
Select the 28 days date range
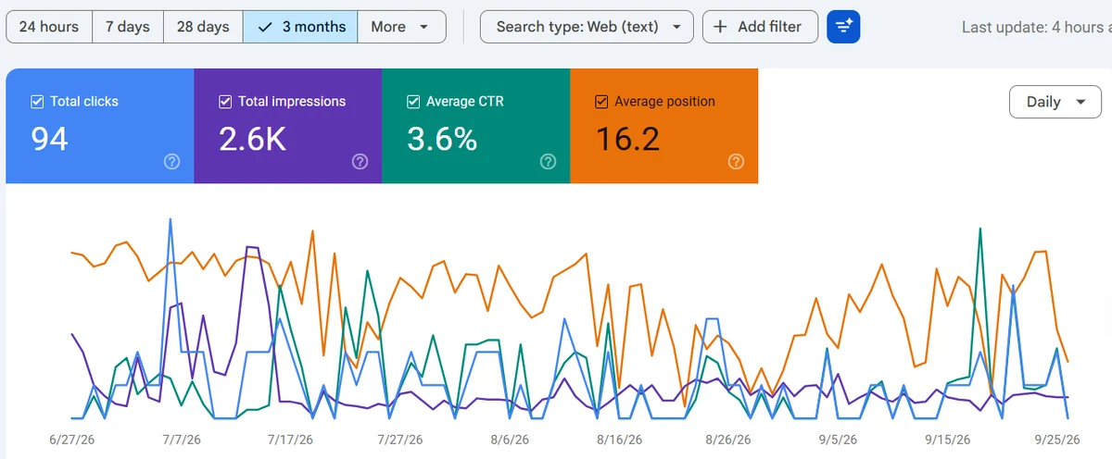(203, 27)
